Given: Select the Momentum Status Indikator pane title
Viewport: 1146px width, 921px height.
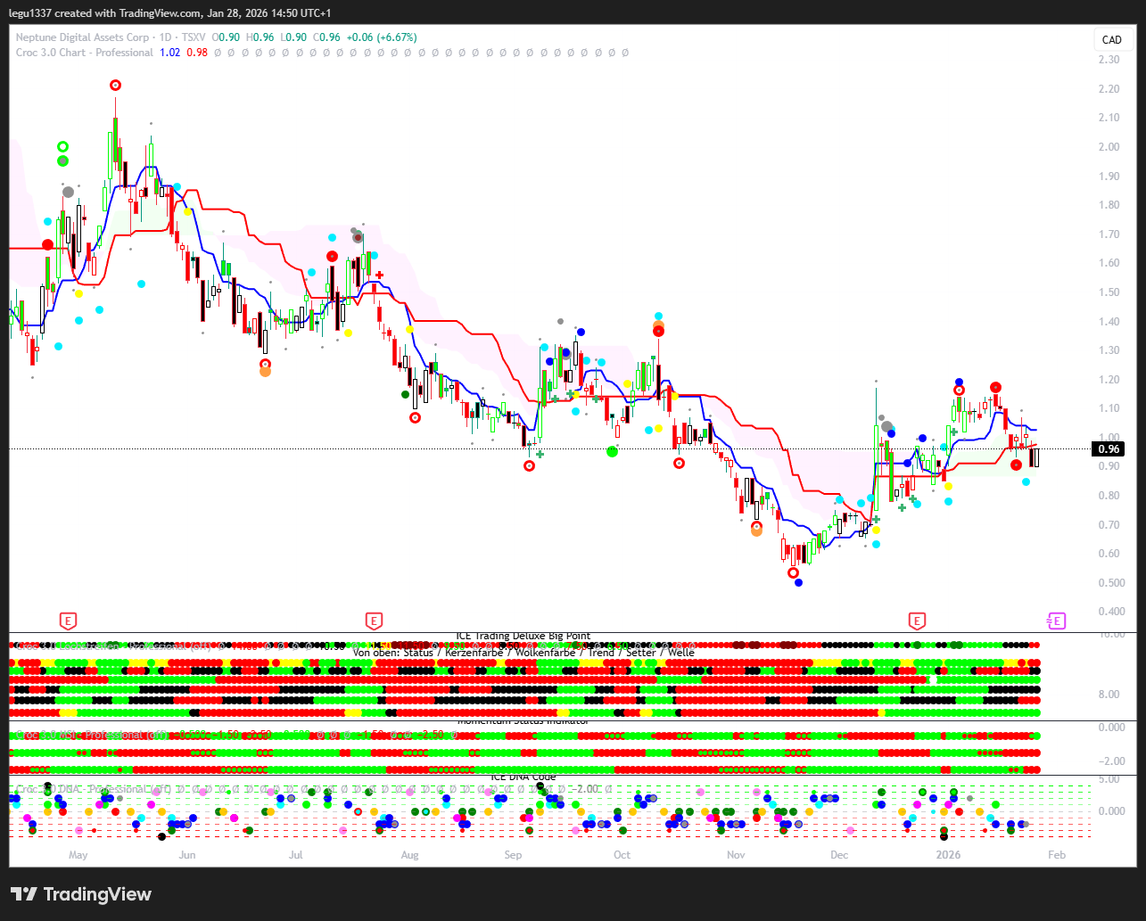Looking at the screenshot, I should 523,721.
